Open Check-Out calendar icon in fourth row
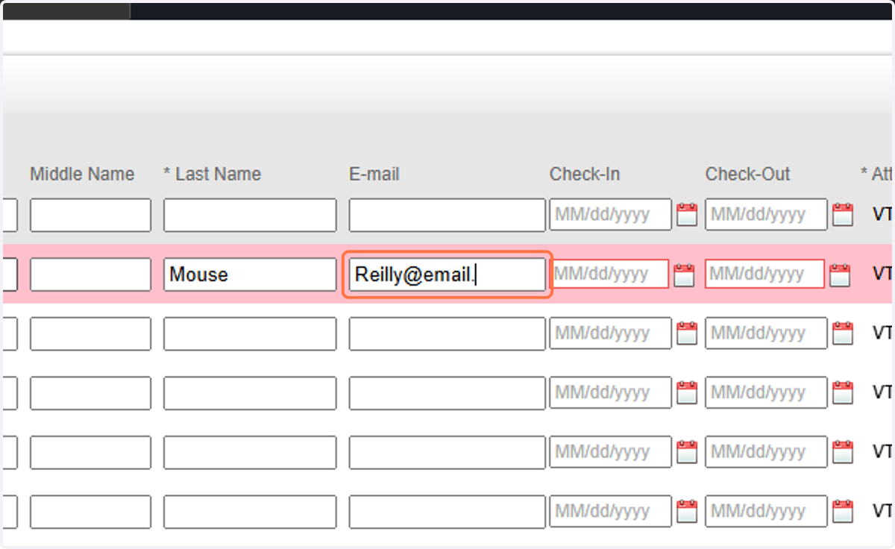 pos(843,393)
